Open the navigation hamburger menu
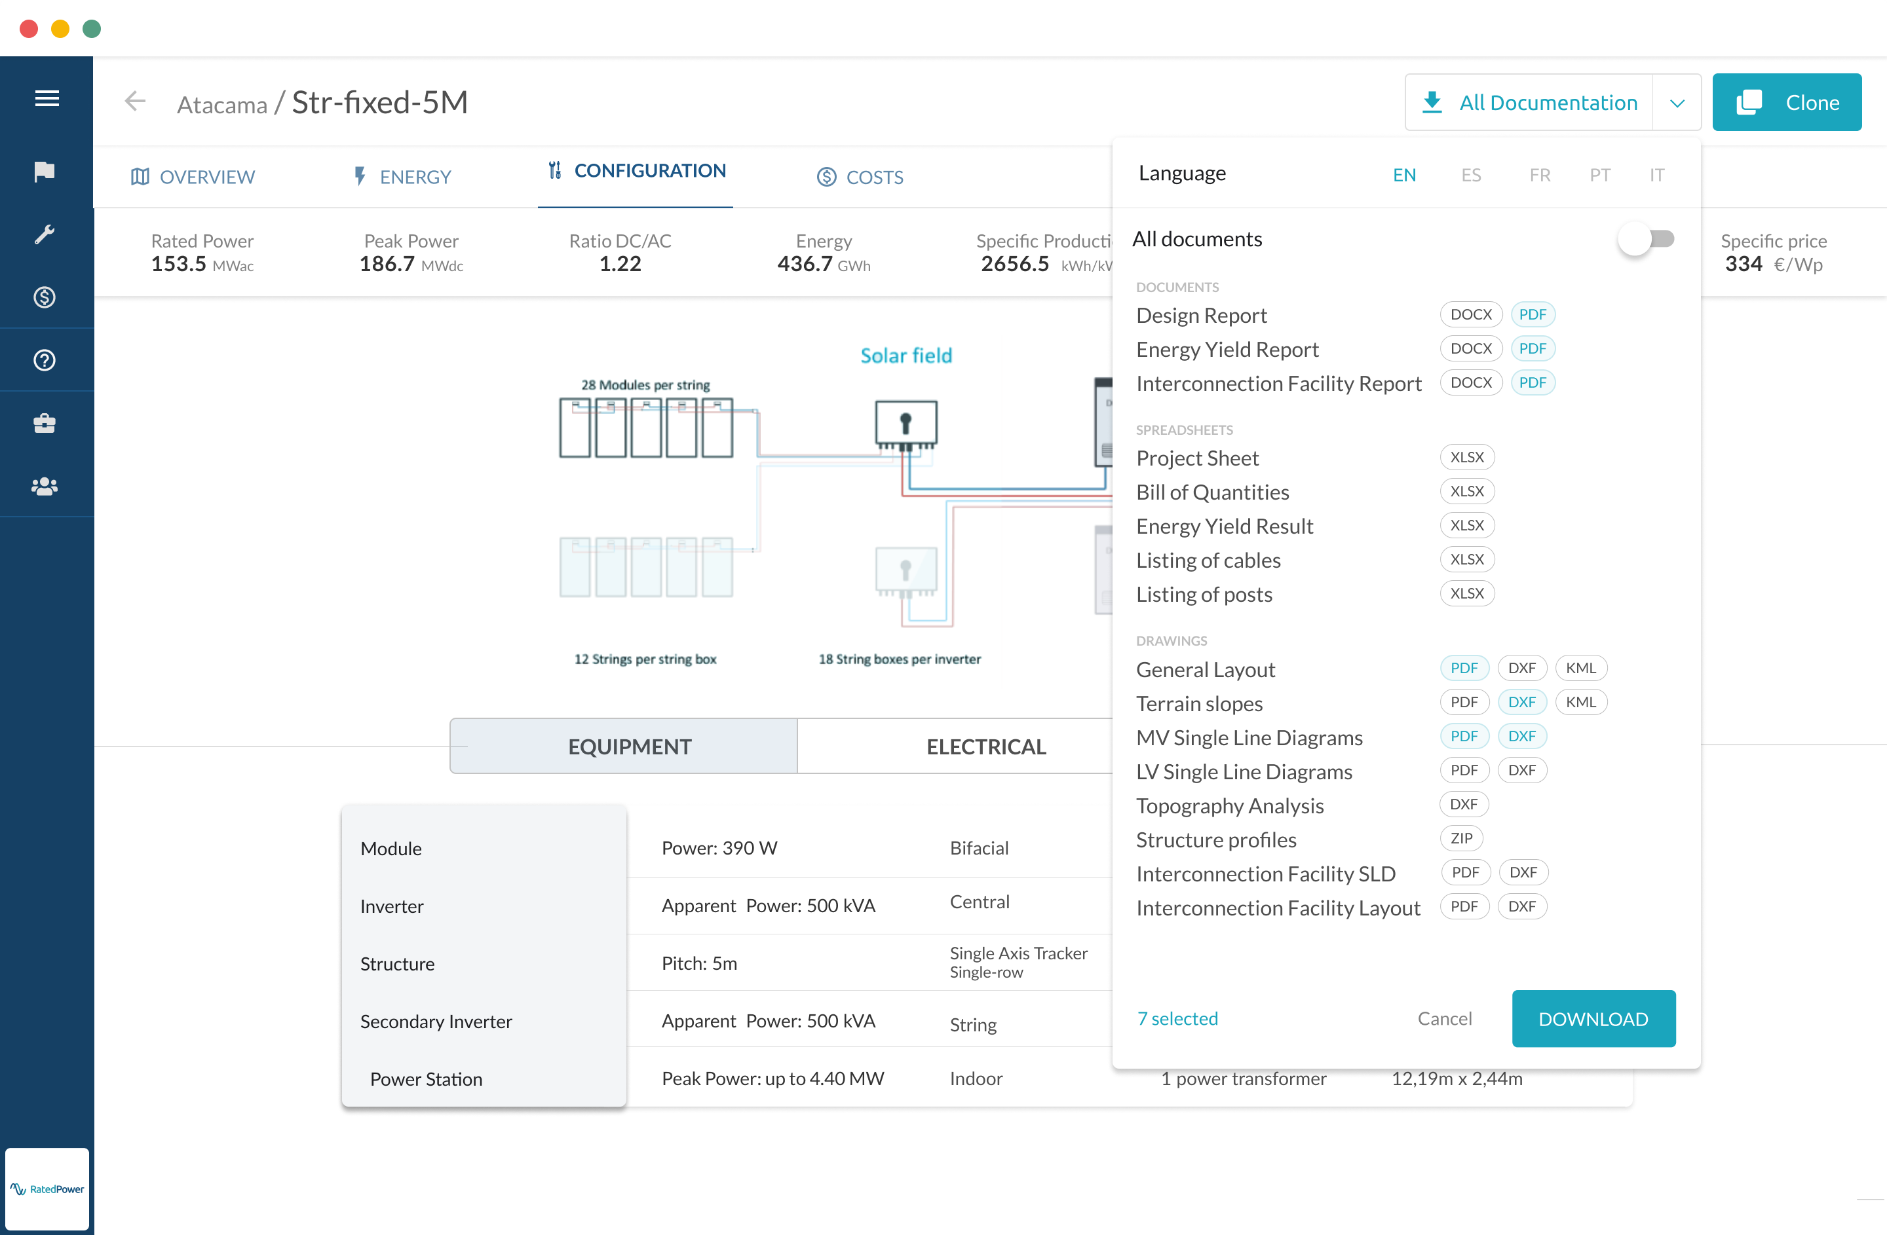 tap(45, 98)
